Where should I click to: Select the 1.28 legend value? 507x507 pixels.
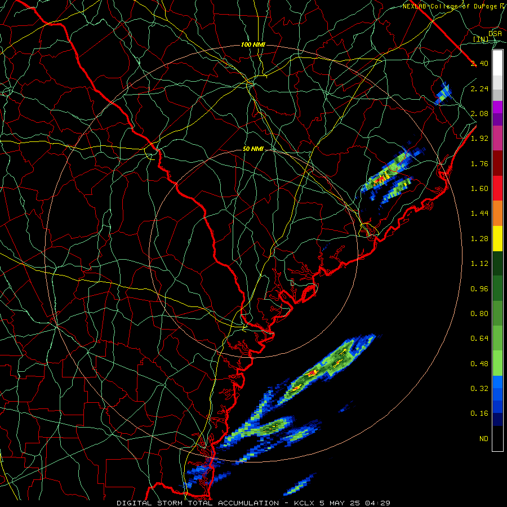pos(479,239)
